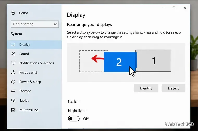
Task: Click the Detect button
Action: coord(173,88)
